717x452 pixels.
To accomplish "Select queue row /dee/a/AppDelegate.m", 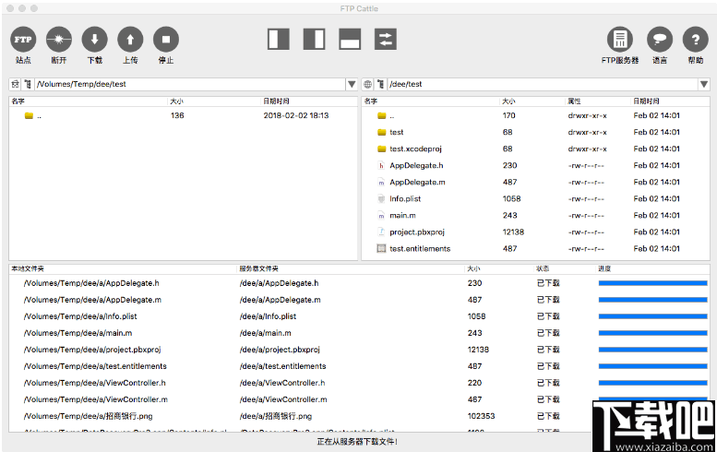I will point(359,300).
